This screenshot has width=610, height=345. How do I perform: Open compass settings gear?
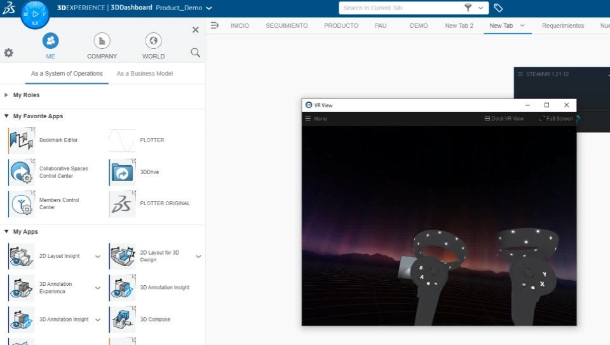tap(8, 53)
